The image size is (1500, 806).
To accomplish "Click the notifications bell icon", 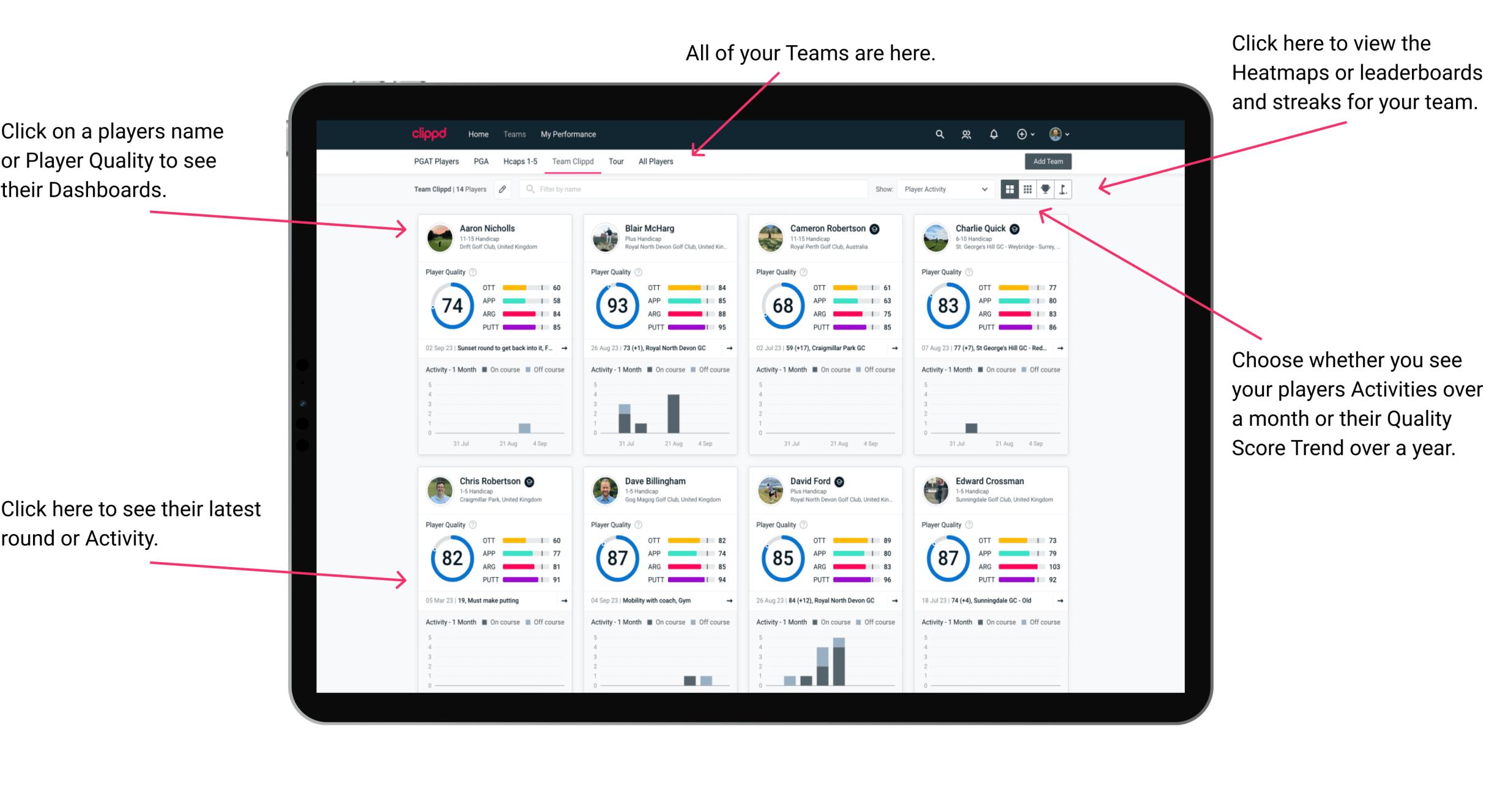I will (x=994, y=134).
